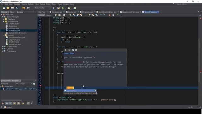
Task: Click the Clean and Build Project icon
Action: click(58, 8)
